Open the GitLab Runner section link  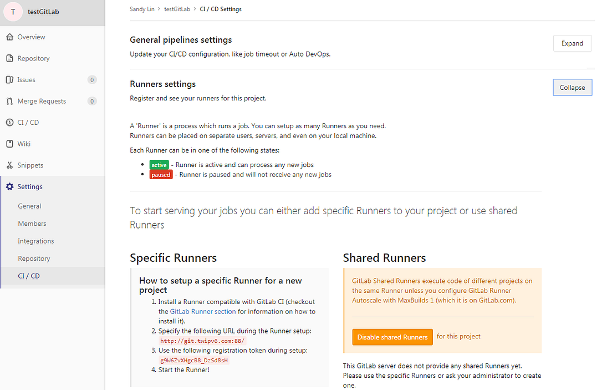click(x=203, y=311)
